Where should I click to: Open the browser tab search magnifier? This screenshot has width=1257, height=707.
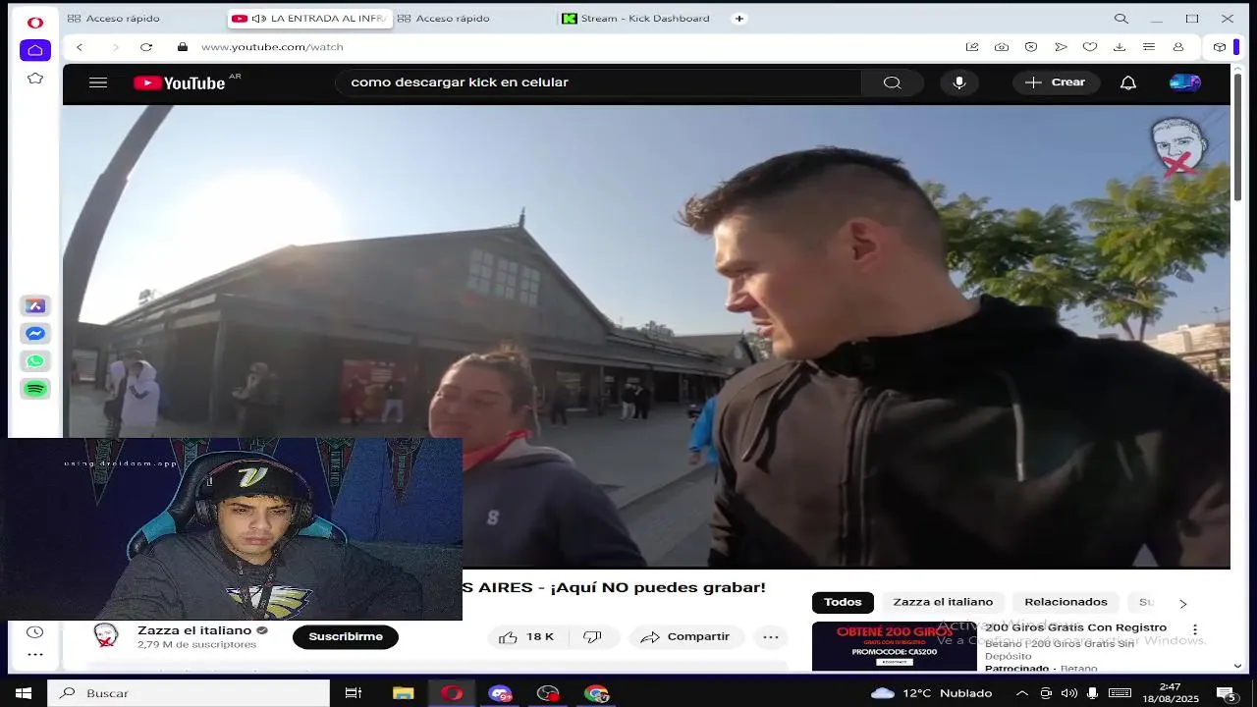(1121, 19)
